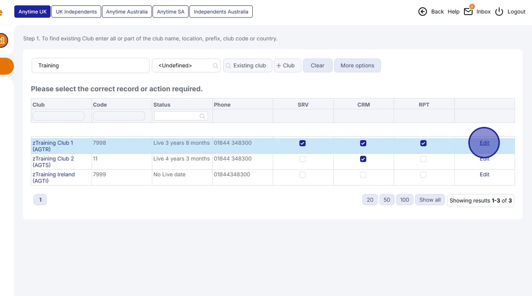Screen dimensions: 532x296
Task: Open the Status column filter box
Action: [178, 116]
